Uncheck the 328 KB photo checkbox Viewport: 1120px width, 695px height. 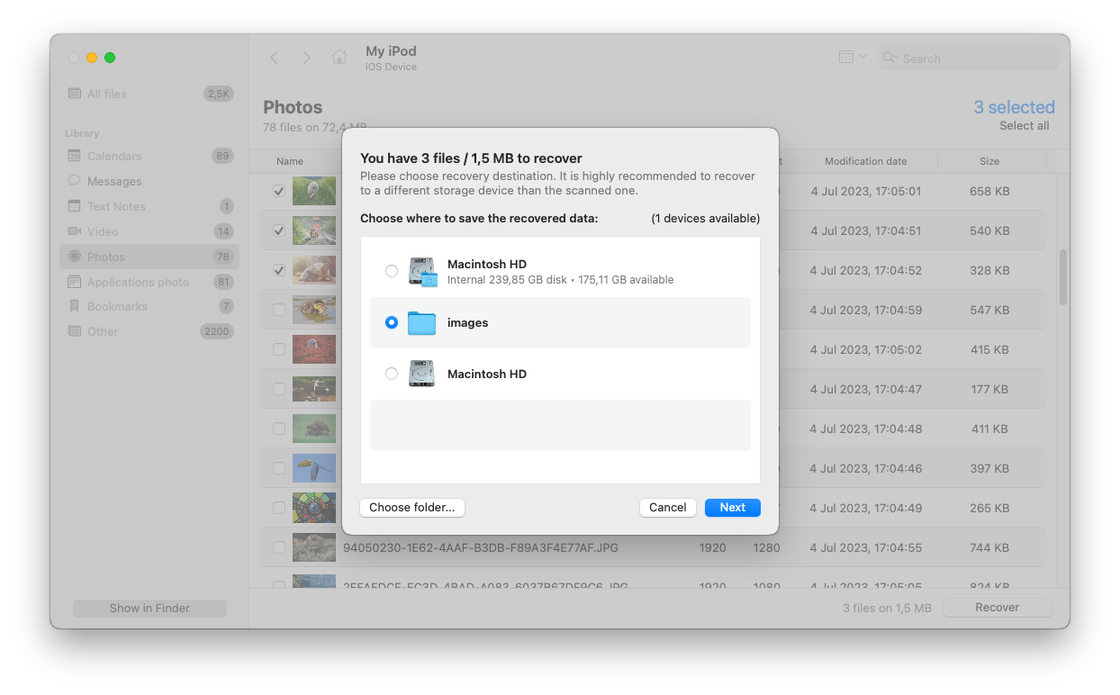click(x=279, y=270)
